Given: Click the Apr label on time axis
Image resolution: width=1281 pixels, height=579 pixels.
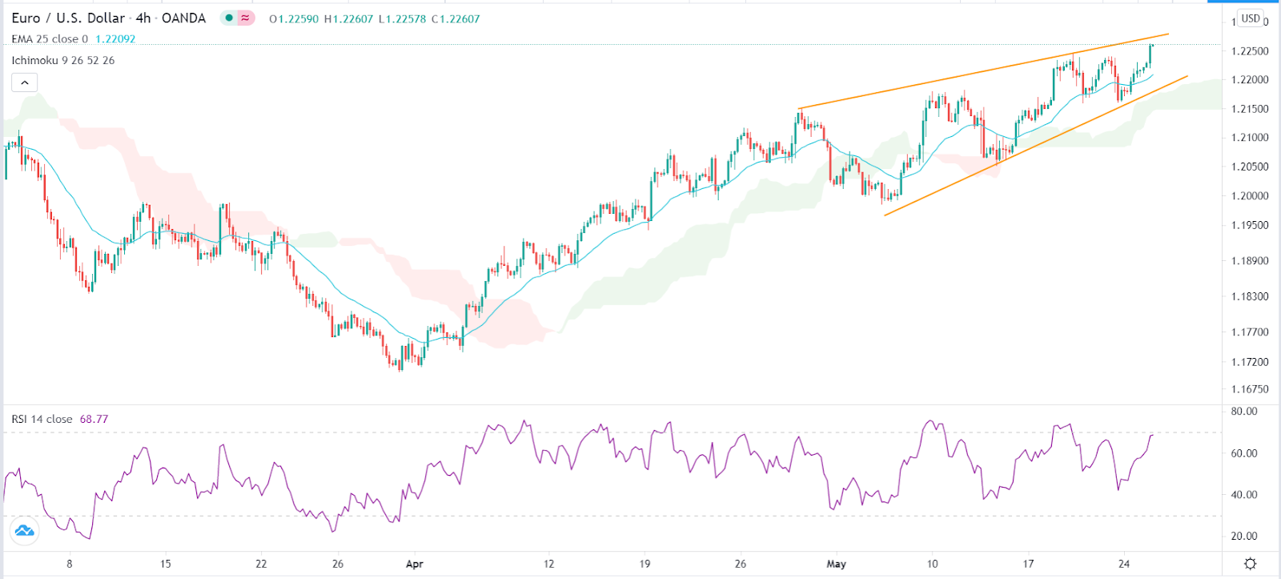Looking at the screenshot, I should click(414, 564).
